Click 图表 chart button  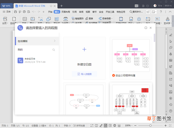(x=89, y=18)
